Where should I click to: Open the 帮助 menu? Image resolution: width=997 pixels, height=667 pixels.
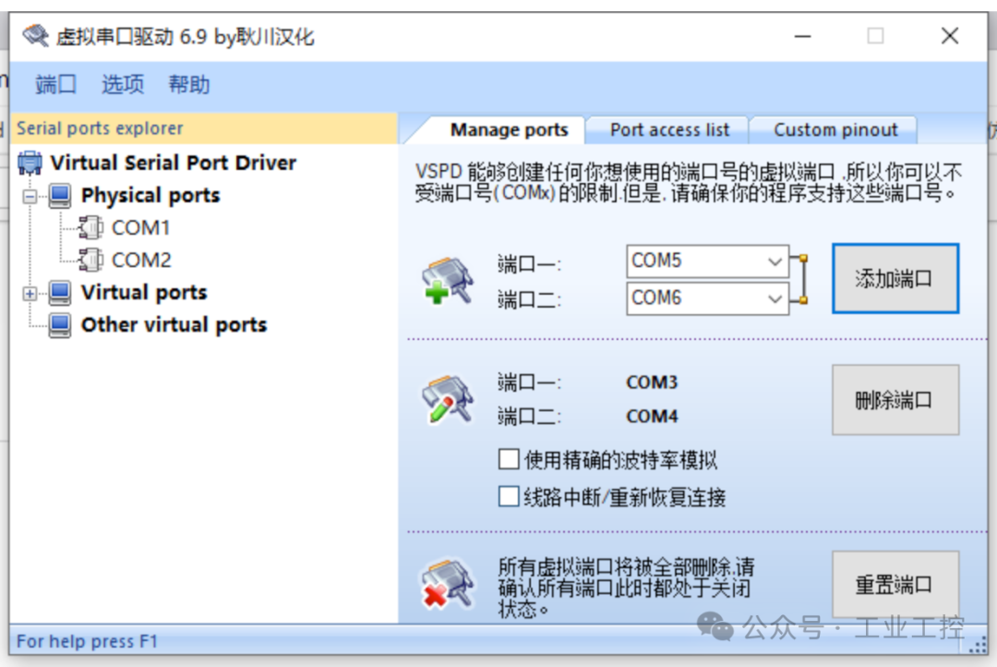pyautogui.click(x=189, y=84)
